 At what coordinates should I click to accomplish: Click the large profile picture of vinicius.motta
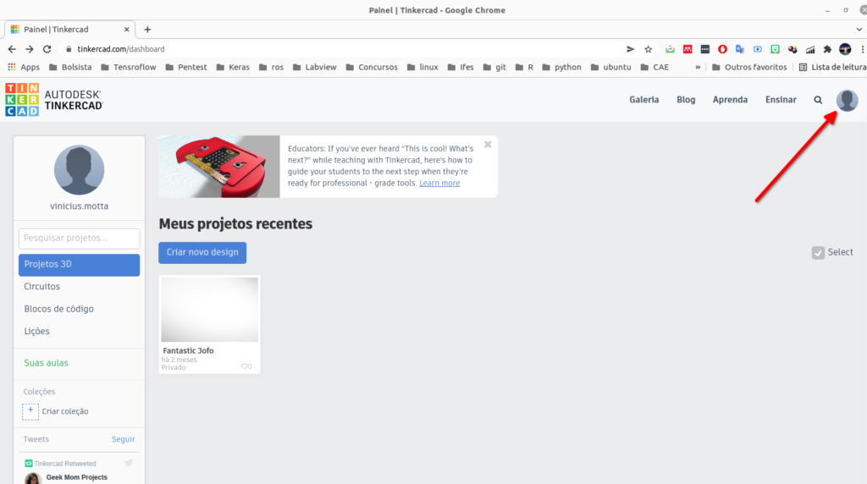point(79,169)
